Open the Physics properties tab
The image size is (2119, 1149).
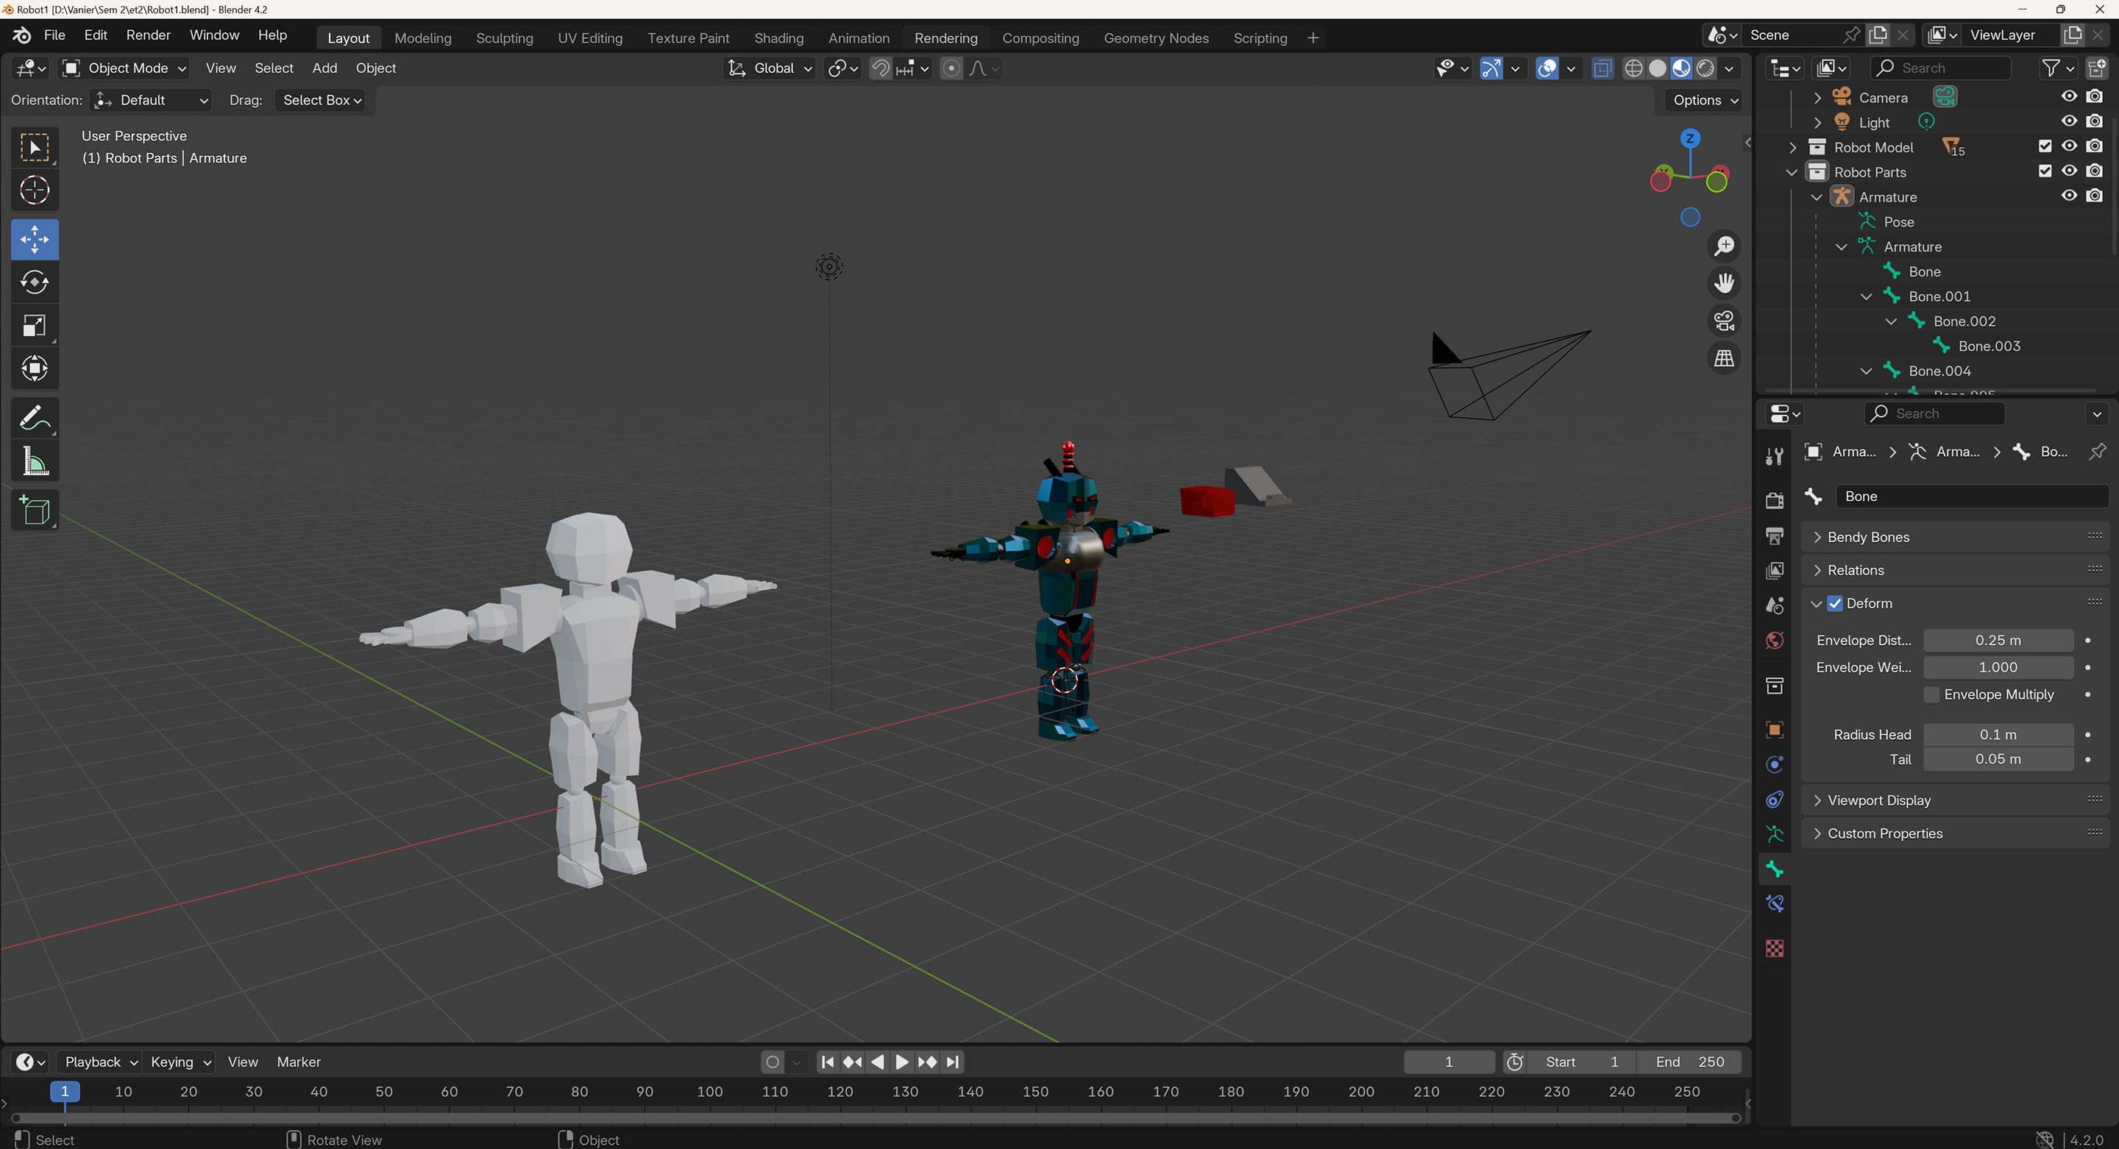(x=1775, y=764)
